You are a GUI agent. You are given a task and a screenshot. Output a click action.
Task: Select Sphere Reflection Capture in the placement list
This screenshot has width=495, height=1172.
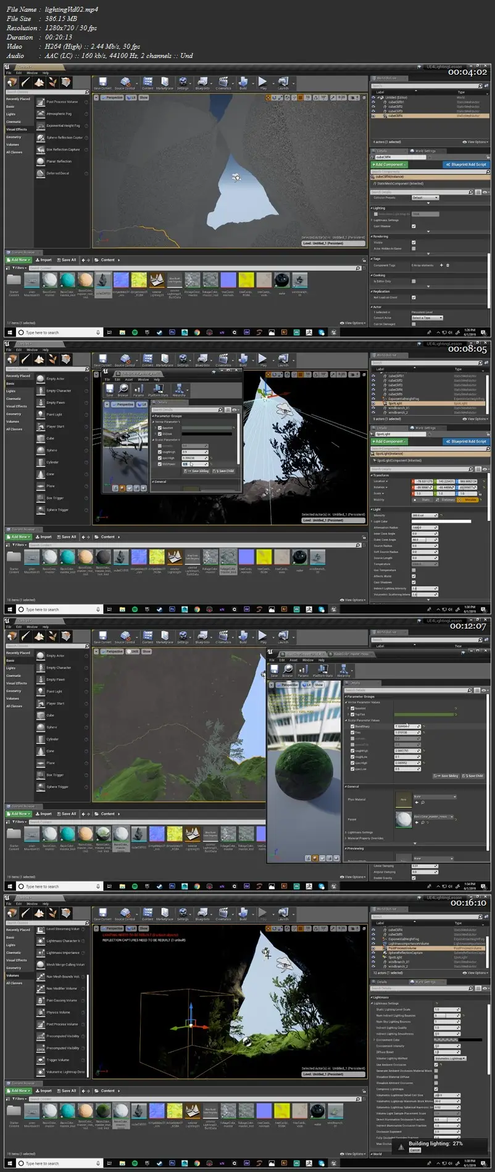[x=62, y=138]
